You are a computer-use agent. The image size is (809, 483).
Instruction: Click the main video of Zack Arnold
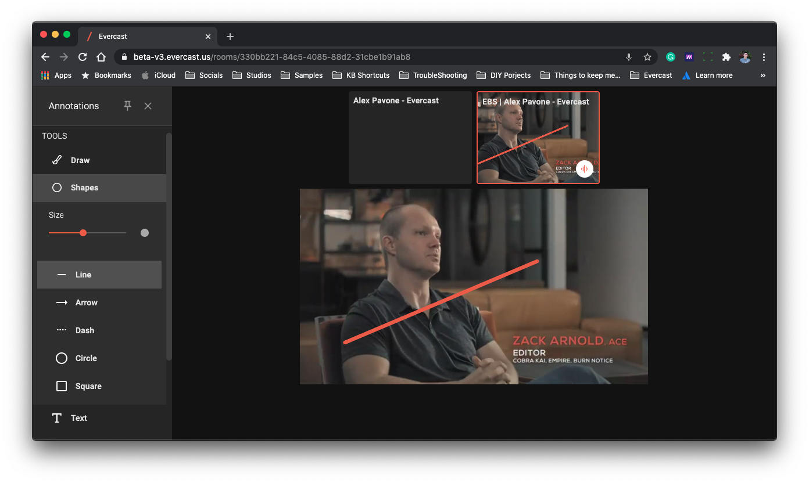474,286
